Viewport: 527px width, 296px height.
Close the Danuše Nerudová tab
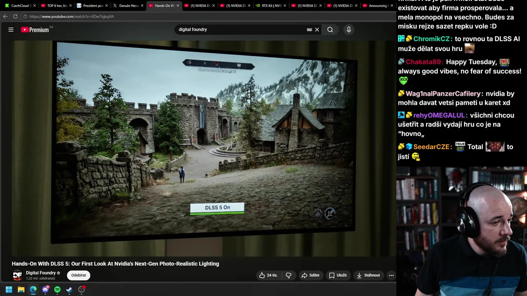pos(142,6)
